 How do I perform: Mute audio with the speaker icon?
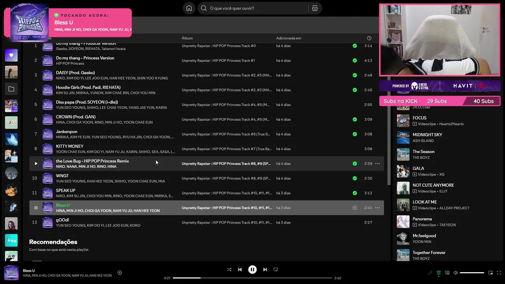(455, 273)
